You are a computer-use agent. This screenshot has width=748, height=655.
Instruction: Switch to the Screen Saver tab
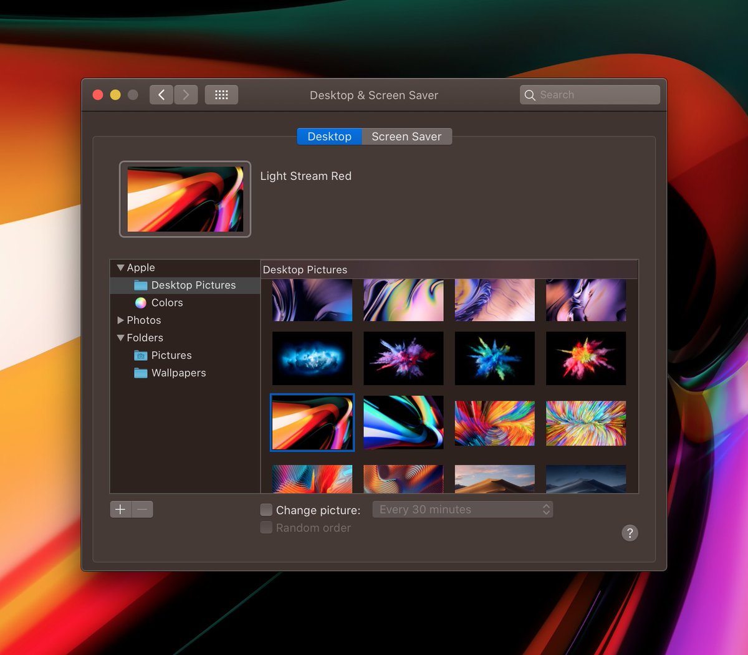(406, 136)
